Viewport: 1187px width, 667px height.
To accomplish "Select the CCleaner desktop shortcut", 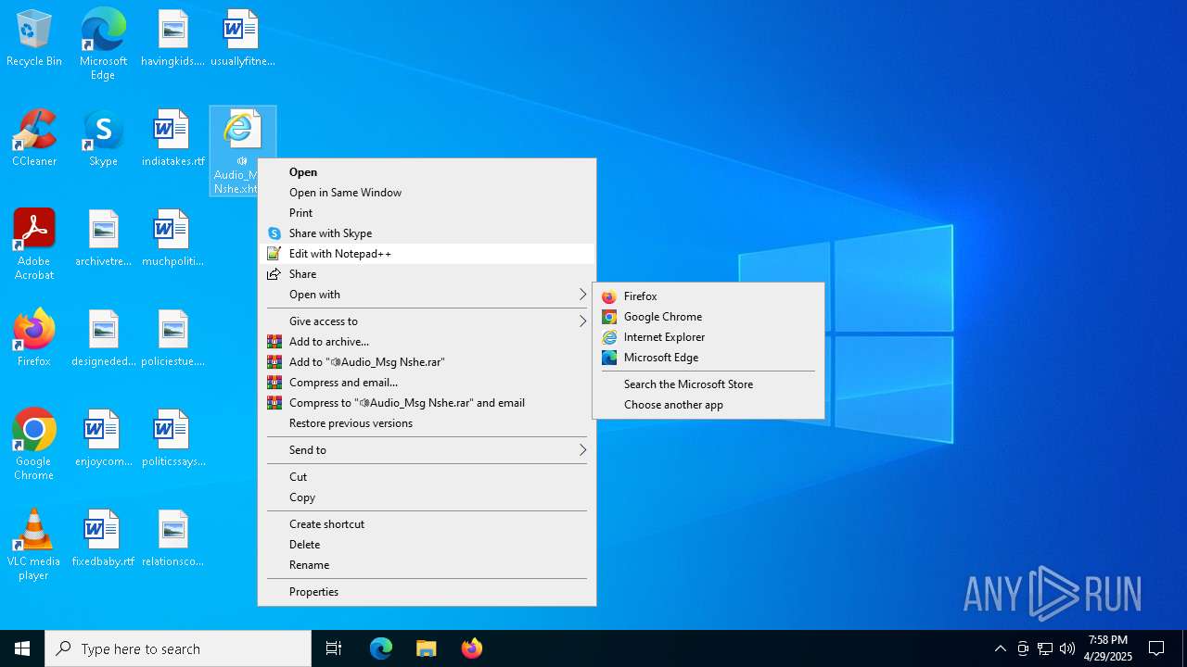I will pyautogui.click(x=34, y=138).
